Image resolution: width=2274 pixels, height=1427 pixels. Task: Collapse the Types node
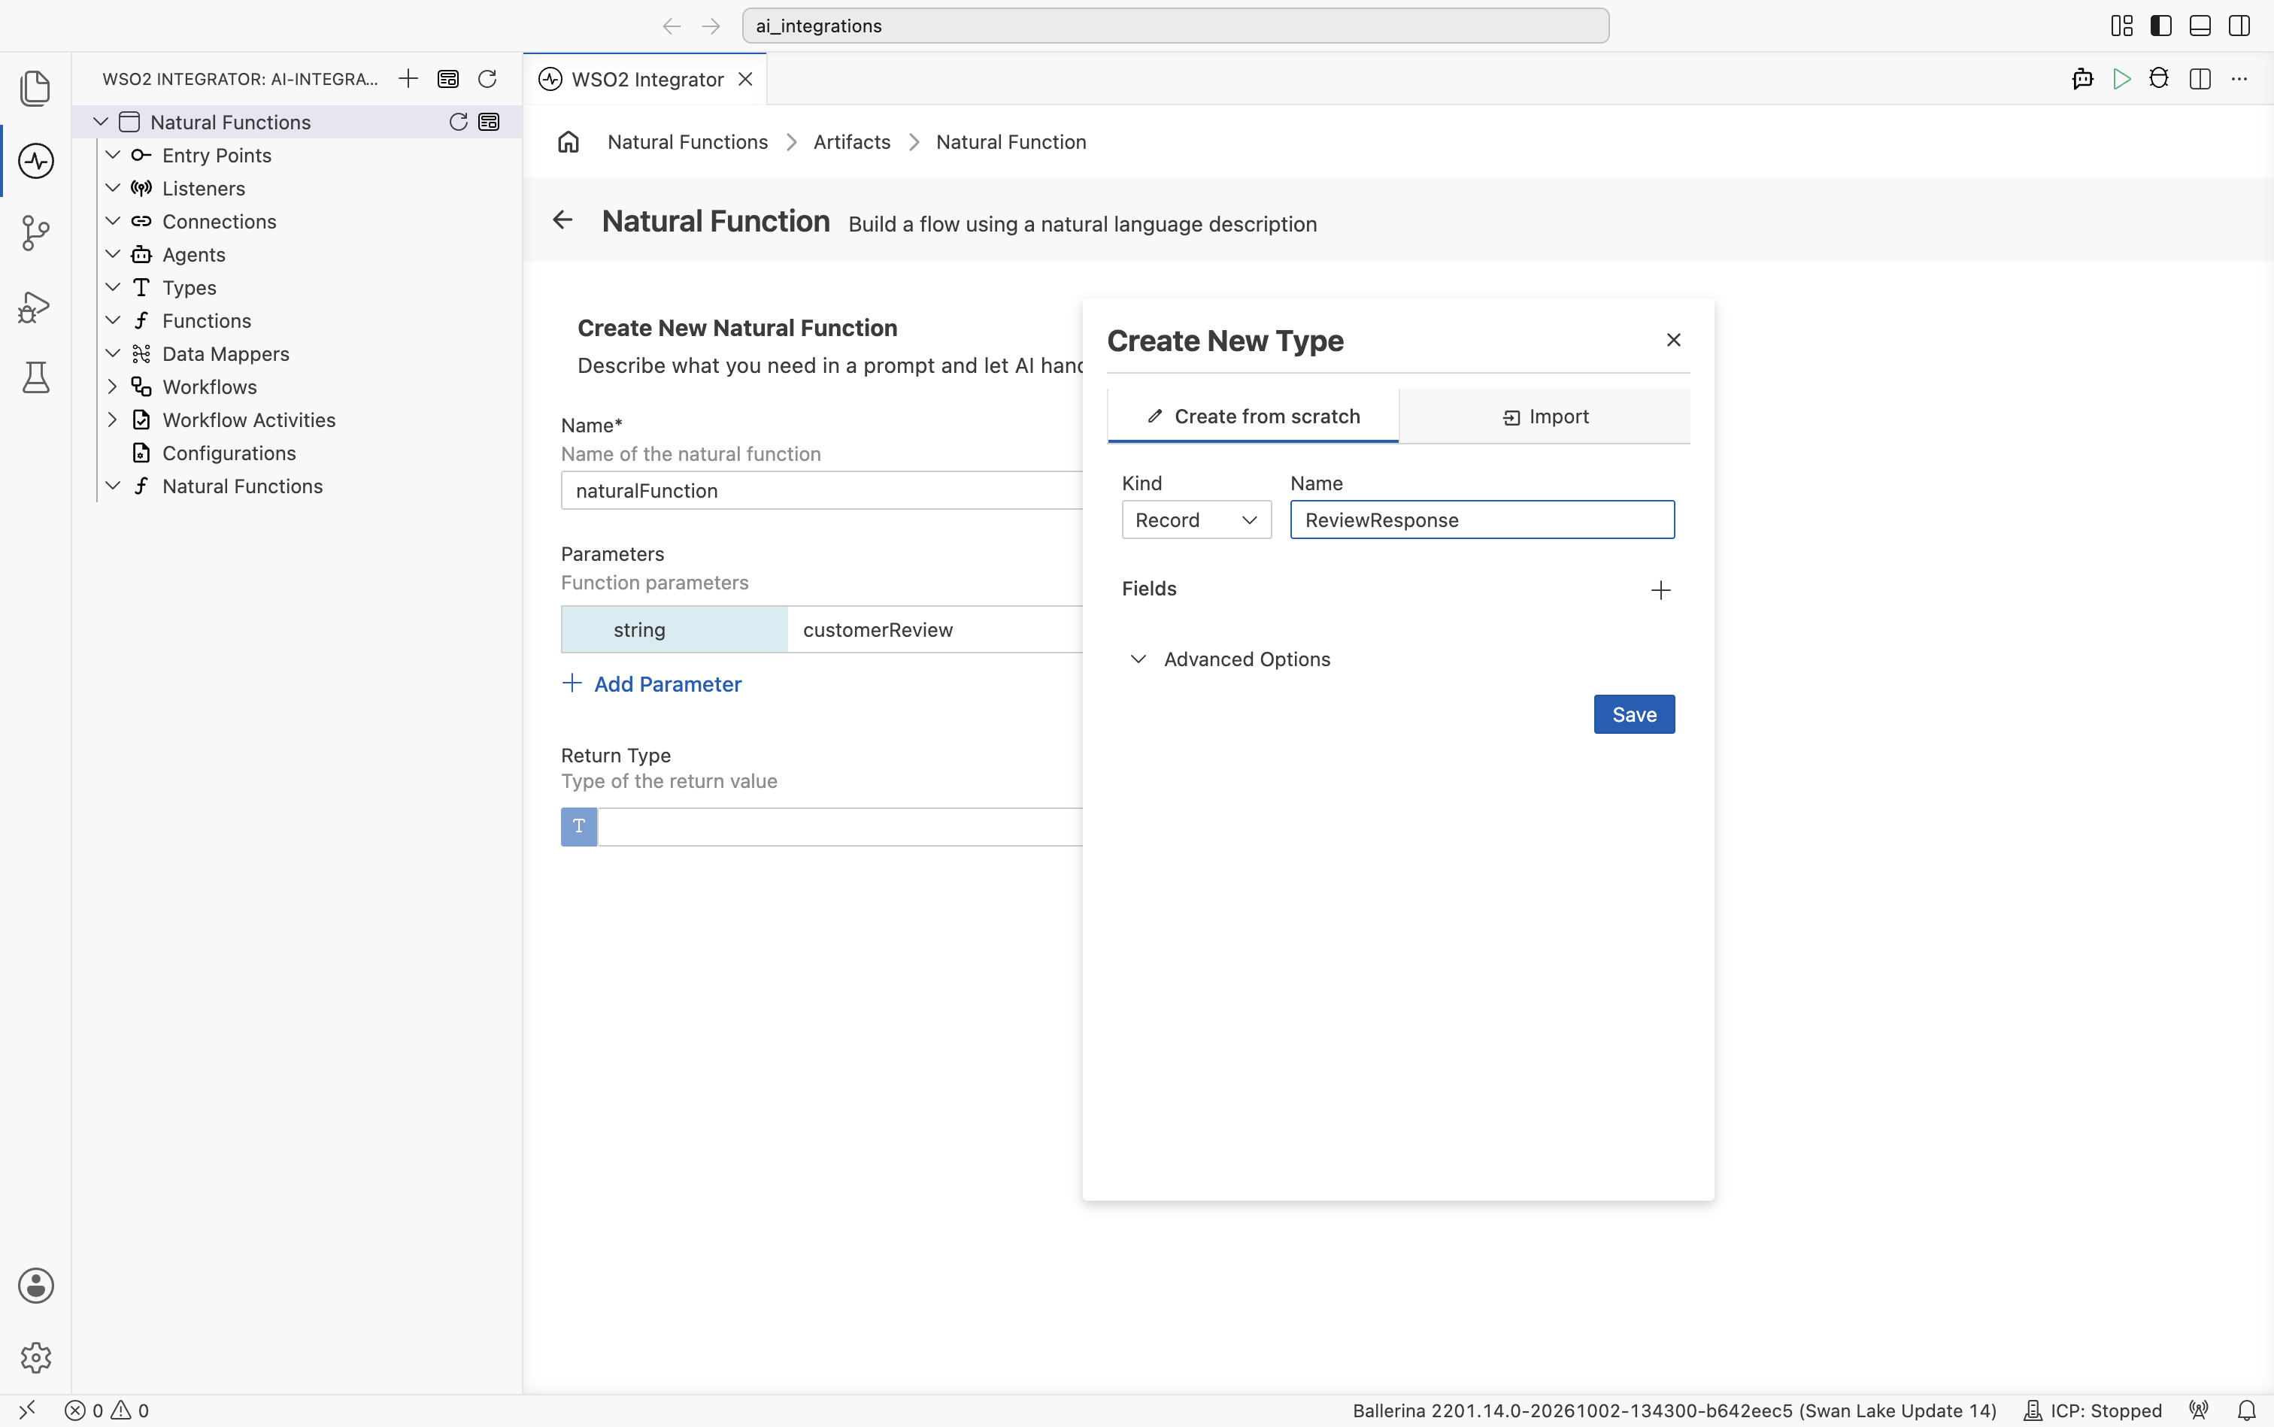(x=112, y=287)
